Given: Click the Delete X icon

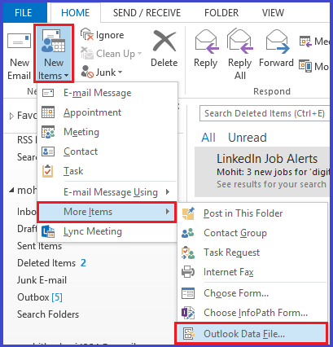Looking at the screenshot, I should coord(164,41).
